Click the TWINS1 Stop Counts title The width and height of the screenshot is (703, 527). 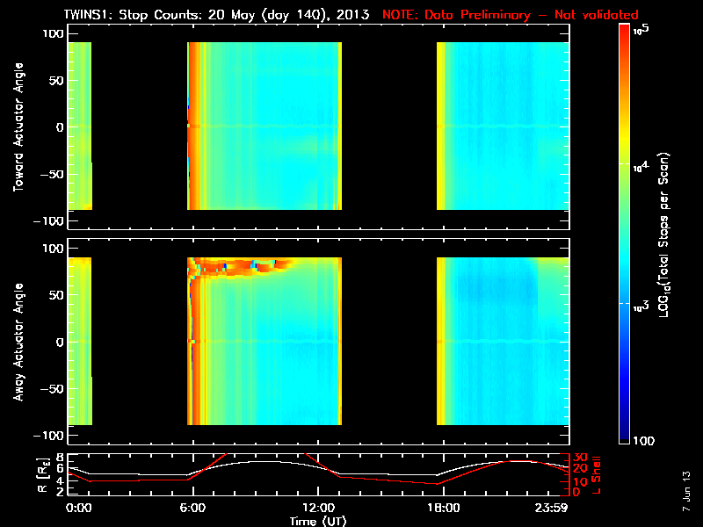pos(216,14)
